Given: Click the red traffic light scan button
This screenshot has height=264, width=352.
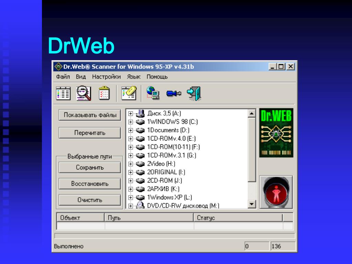Looking at the screenshot, I should 276,192.
